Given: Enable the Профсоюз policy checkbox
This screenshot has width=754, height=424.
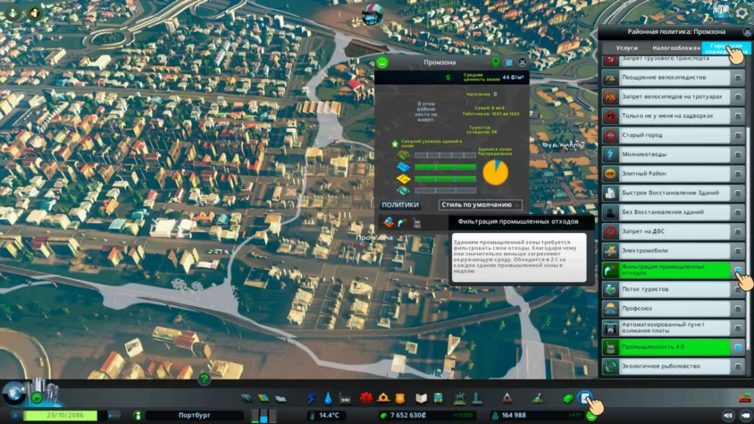Looking at the screenshot, I should 738,308.
